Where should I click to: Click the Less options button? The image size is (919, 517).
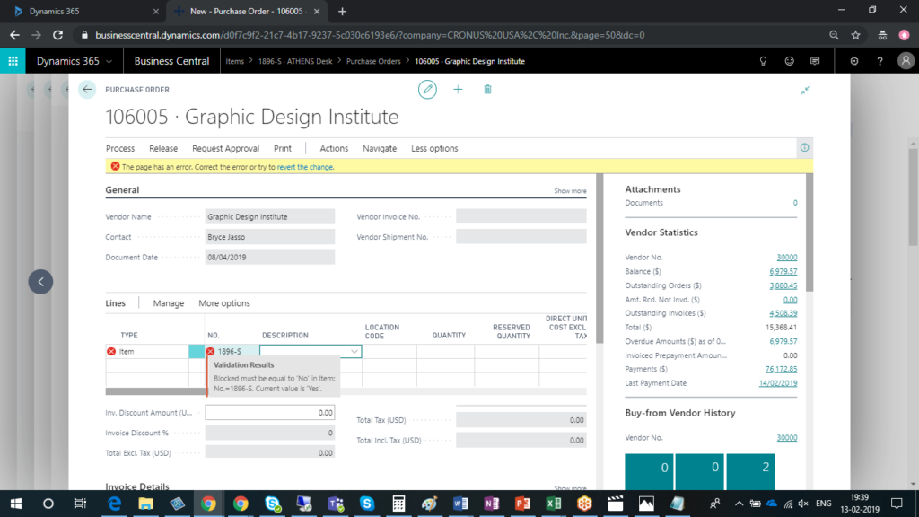click(434, 148)
